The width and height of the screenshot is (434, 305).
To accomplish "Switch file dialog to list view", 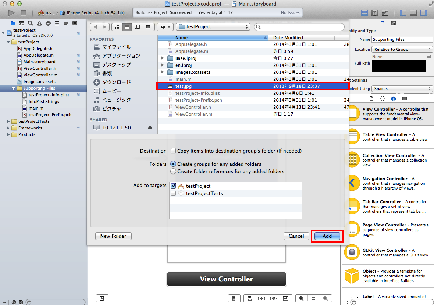I will coord(127,27).
